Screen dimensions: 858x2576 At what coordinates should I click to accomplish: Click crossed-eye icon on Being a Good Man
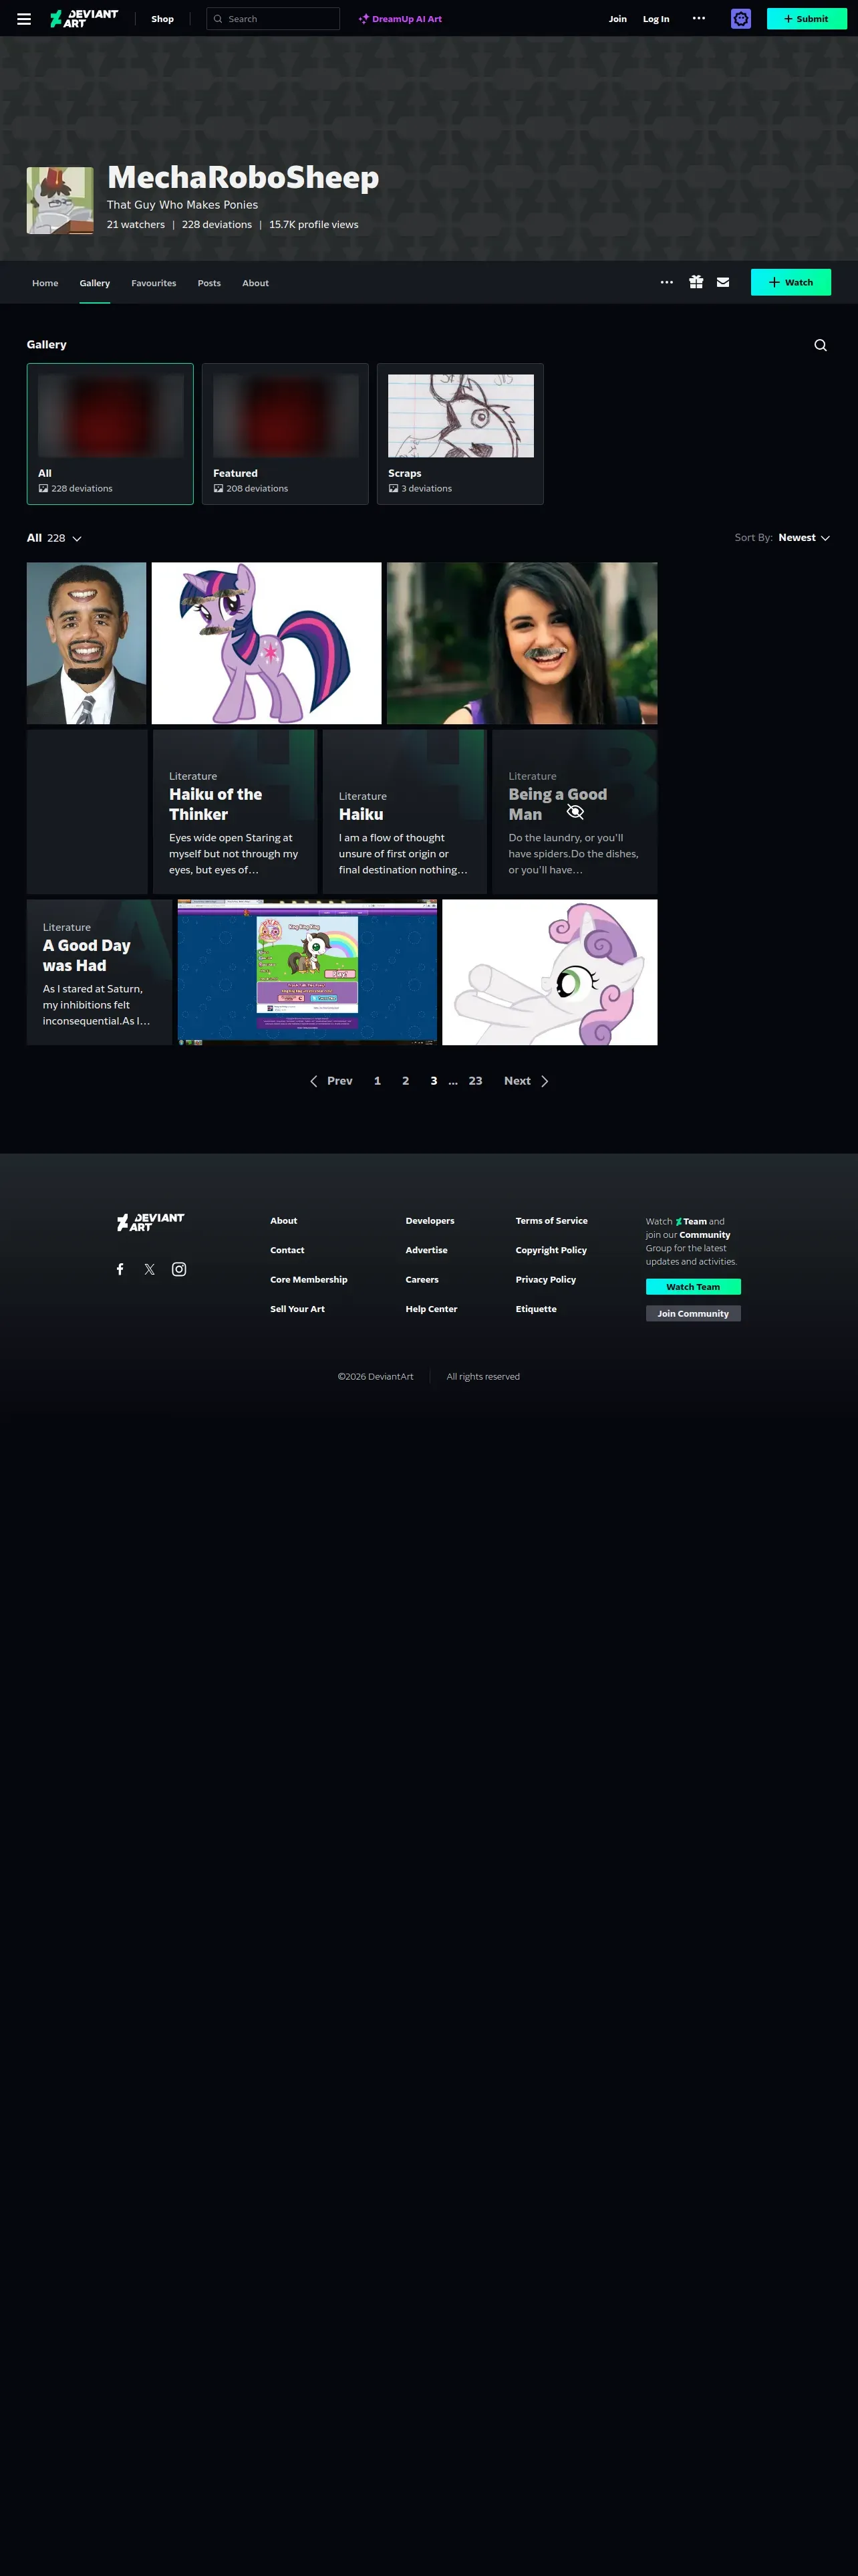point(575,811)
